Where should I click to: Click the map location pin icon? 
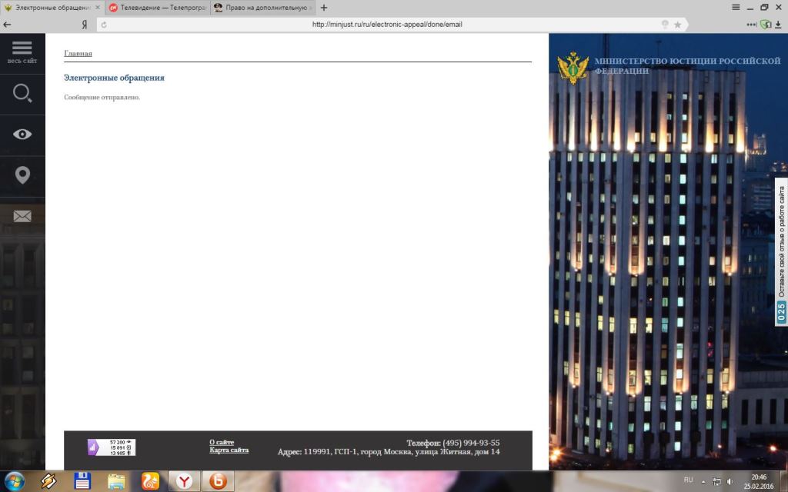coord(22,175)
